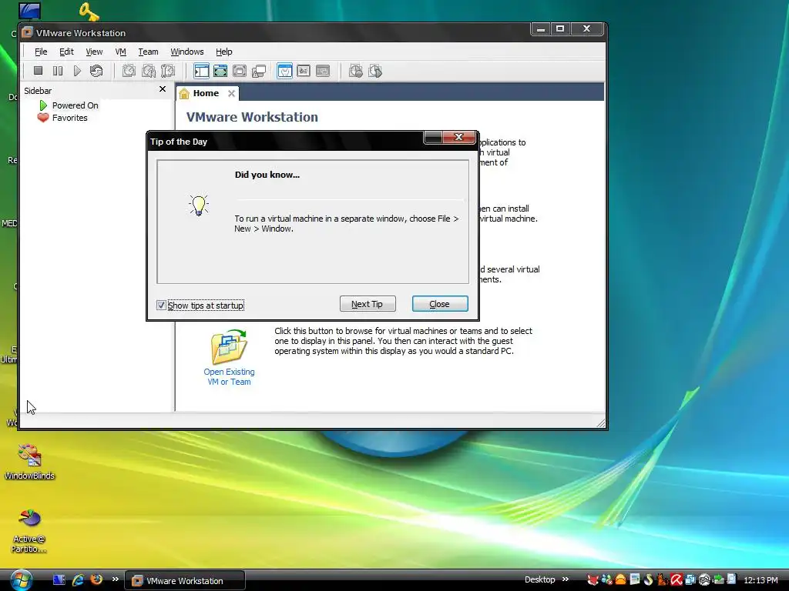Click the window resize grip in status bar

pos(601,423)
